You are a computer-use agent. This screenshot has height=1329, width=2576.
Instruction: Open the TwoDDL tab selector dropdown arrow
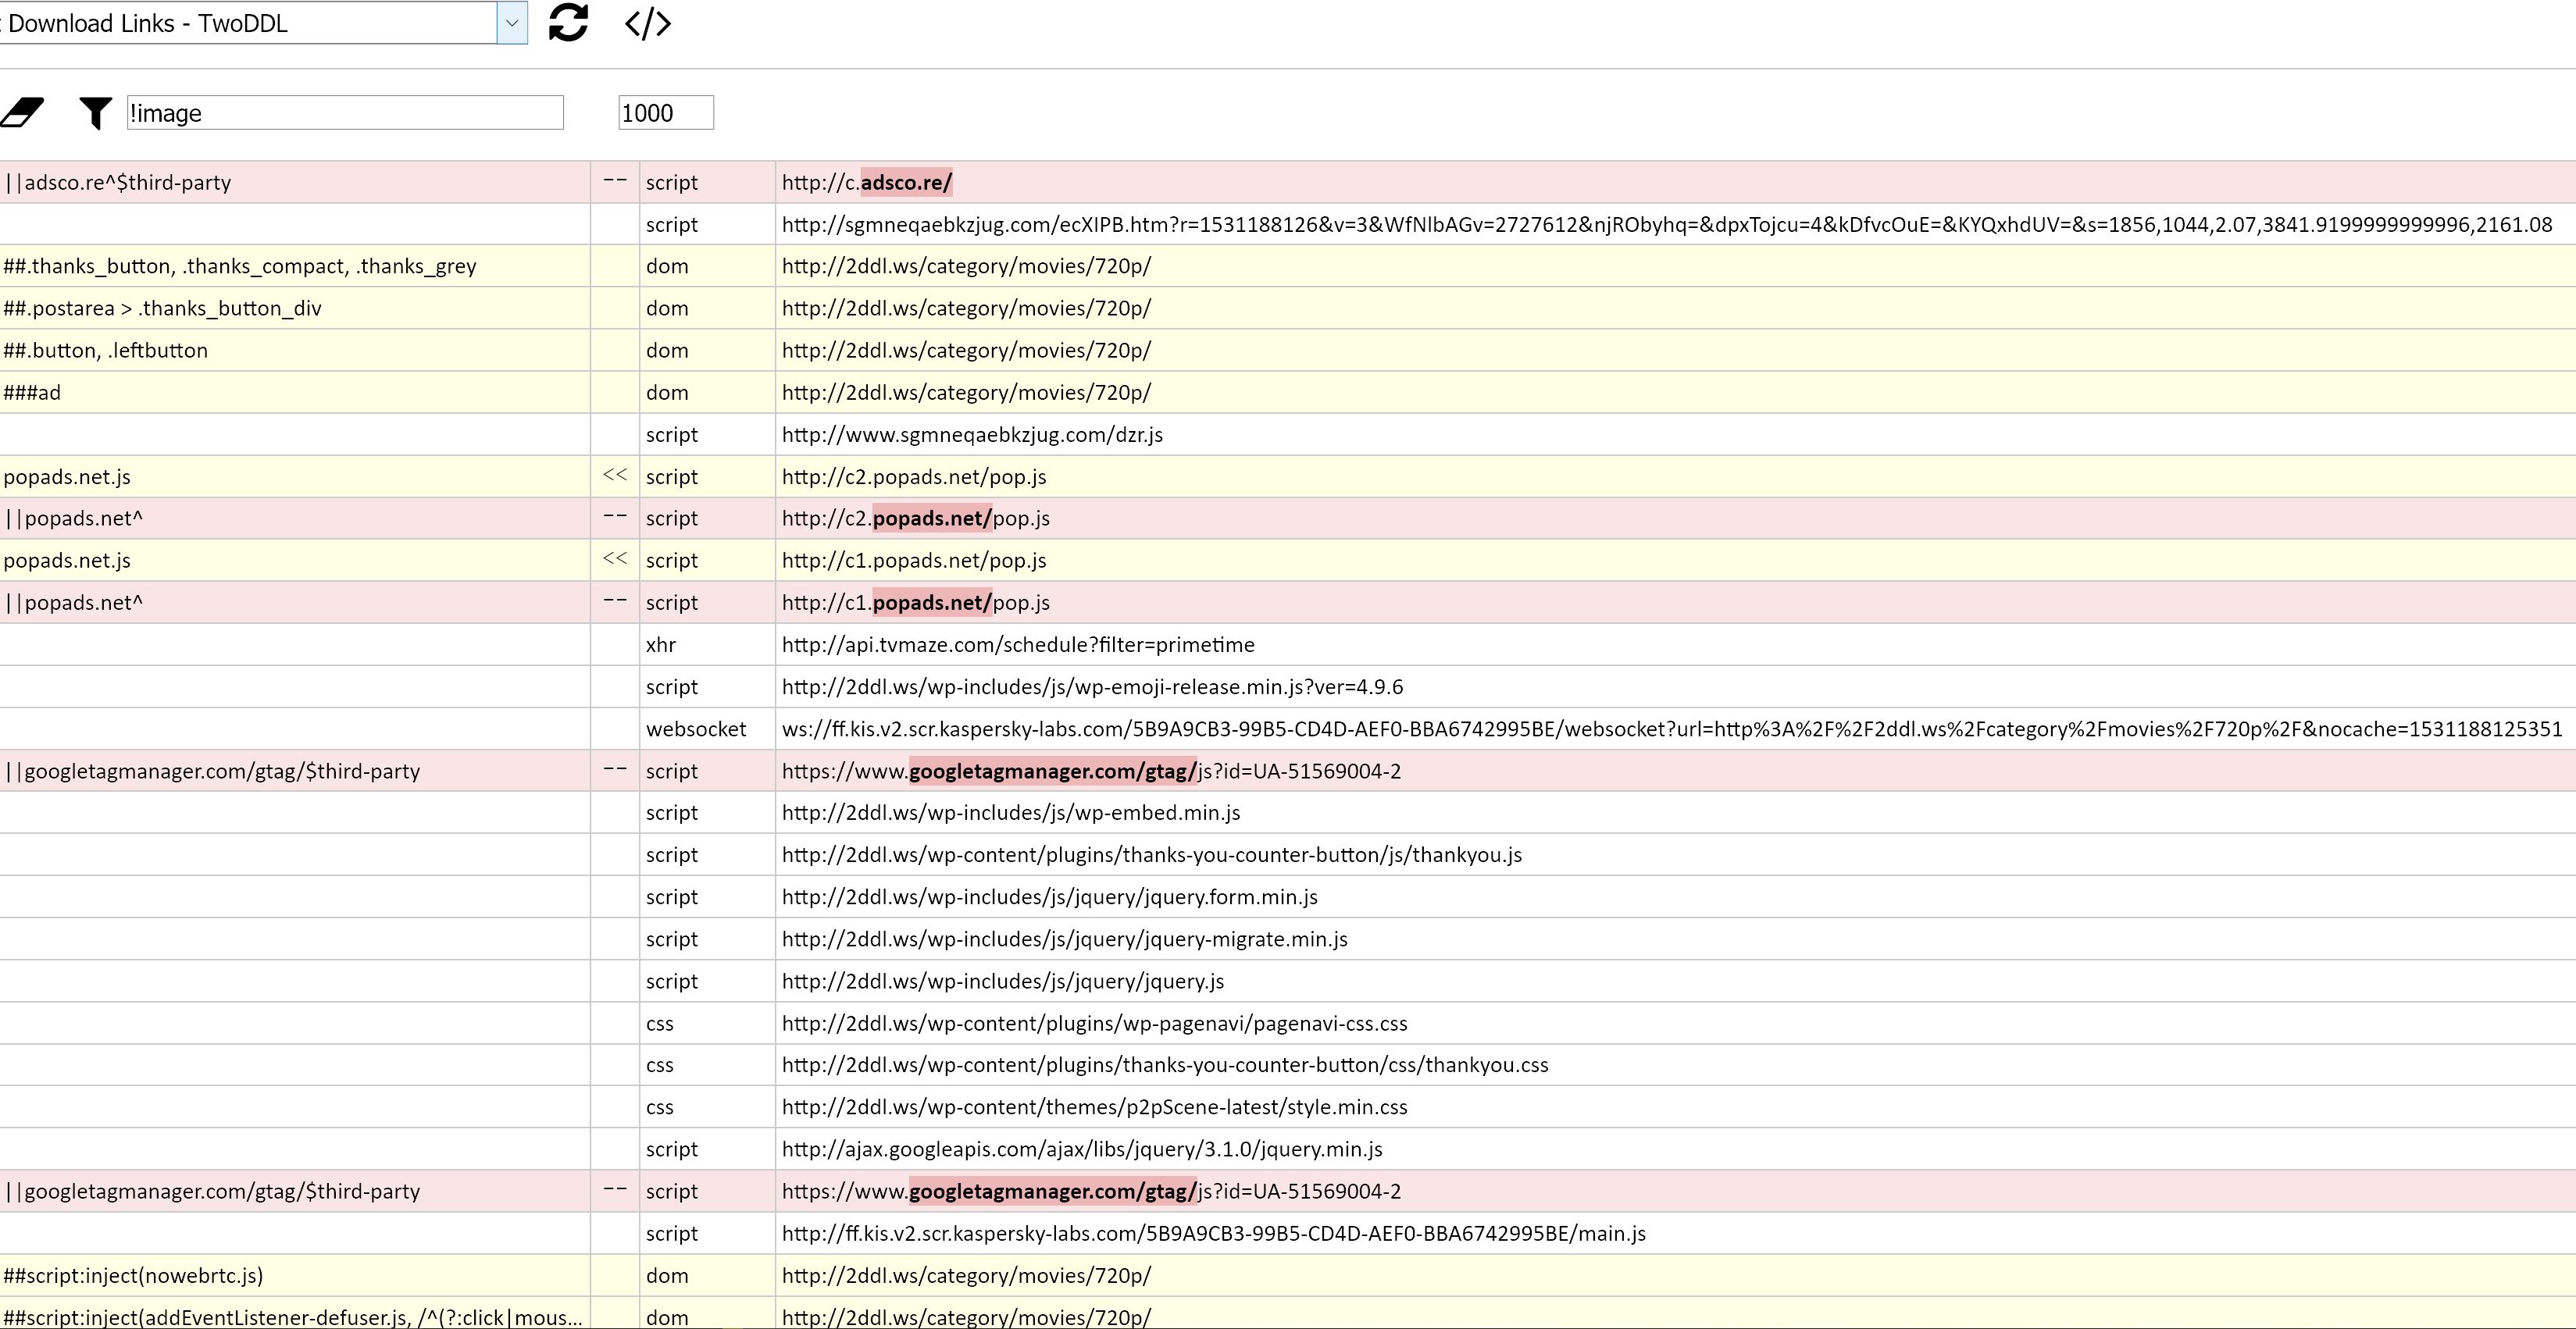point(512,23)
